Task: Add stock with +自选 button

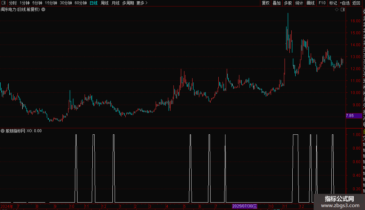Action: (345, 3)
